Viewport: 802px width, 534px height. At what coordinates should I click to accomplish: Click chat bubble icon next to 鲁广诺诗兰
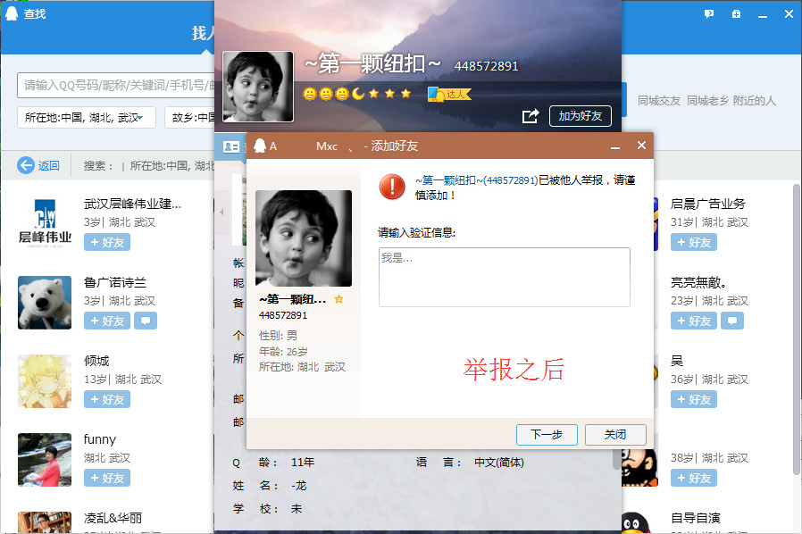(x=146, y=321)
